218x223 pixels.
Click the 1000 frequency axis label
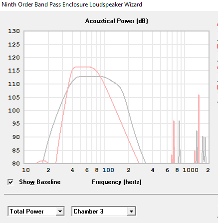191,170
